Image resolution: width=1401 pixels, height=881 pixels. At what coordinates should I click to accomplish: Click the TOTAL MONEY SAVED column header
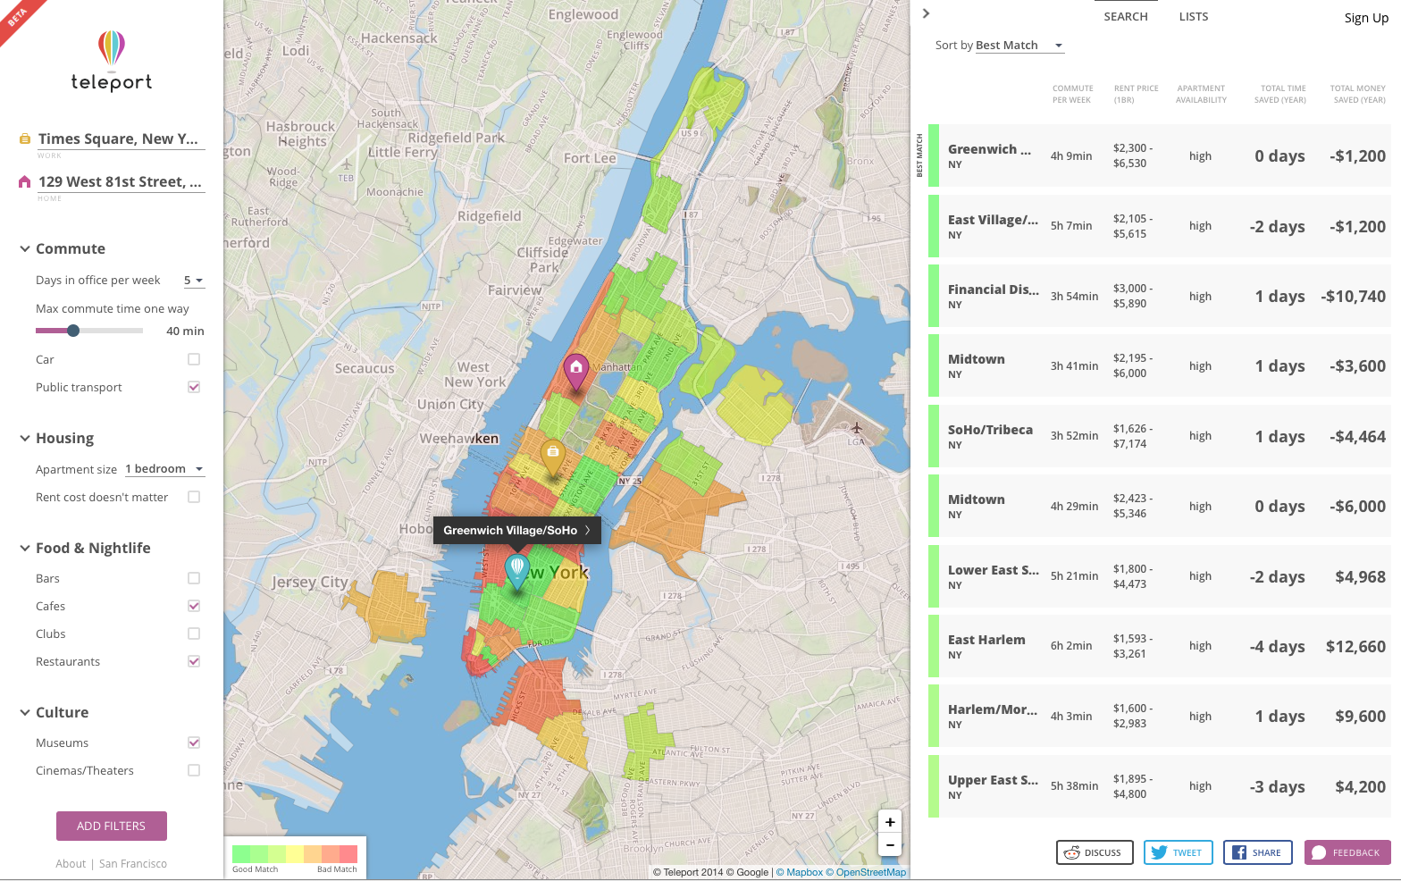tap(1358, 94)
